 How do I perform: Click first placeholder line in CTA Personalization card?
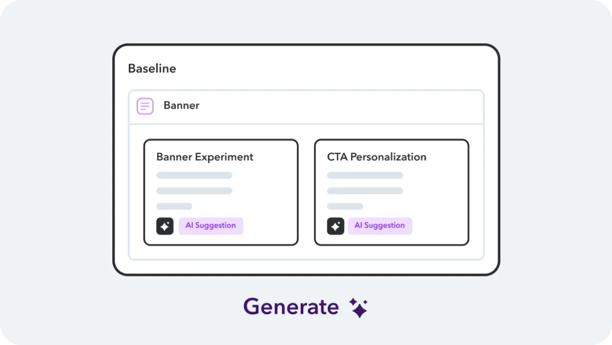[365, 175]
